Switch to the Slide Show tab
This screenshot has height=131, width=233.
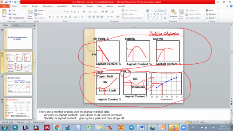coord(77,6)
